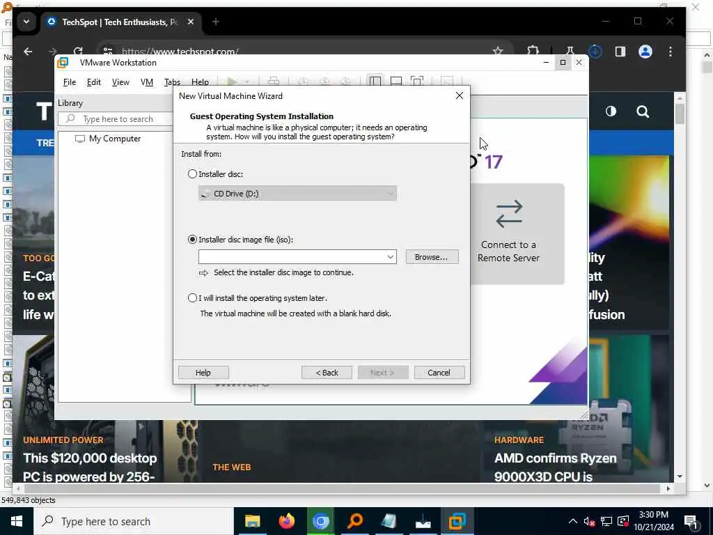Click the Windows taskbar search box
Image resolution: width=713 pixels, height=535 pixels.
click(134, 521)
